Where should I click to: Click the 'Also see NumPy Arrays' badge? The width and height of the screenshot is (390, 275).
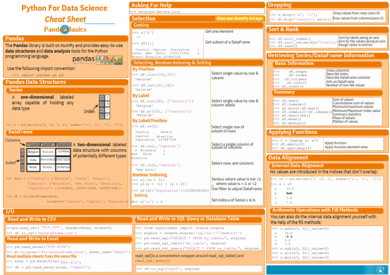tap(239, 18)
